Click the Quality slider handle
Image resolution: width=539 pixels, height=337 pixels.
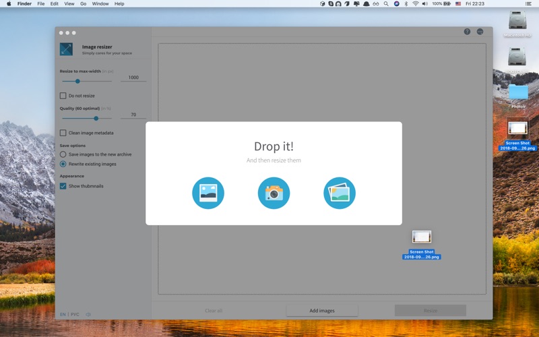point(96,119)
